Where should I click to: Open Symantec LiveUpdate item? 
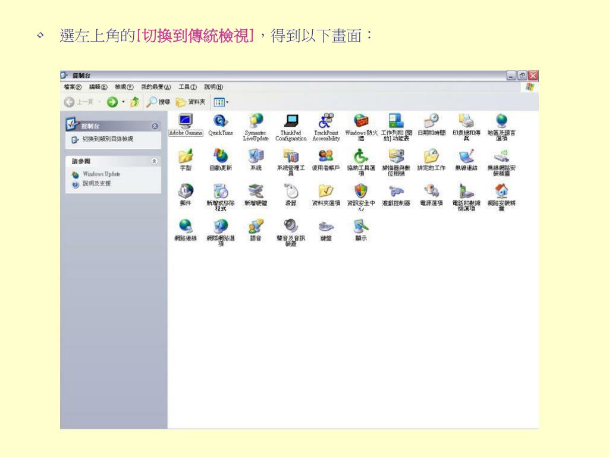click(256, 127)
